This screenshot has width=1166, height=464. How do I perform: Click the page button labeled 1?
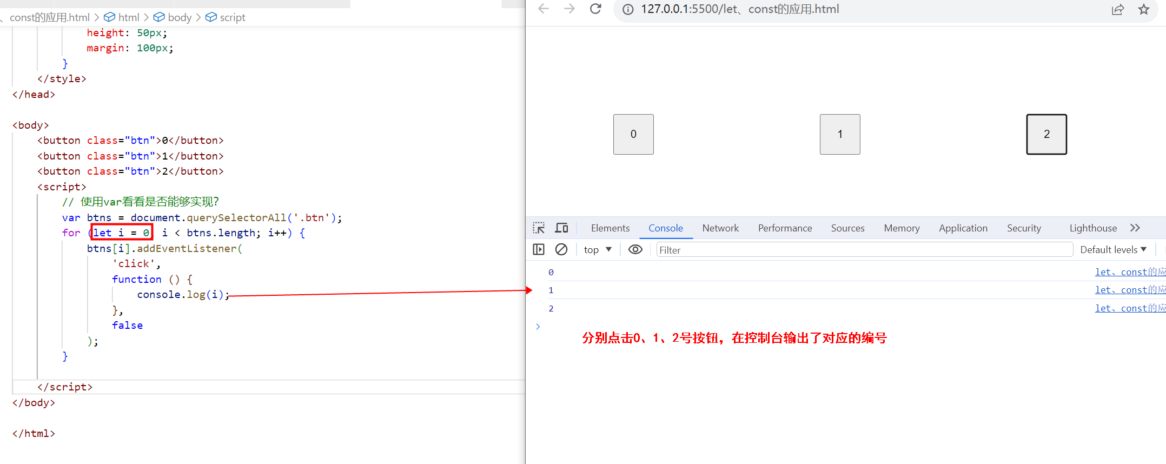point(840,134)
